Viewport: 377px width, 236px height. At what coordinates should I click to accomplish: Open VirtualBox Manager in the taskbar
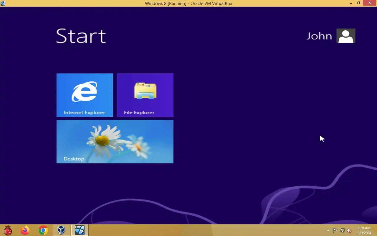[x=61, y=230]
